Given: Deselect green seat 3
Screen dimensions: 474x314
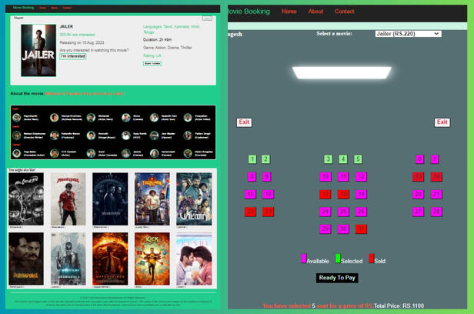Looking at the screenshot, I should coord(329,159).
